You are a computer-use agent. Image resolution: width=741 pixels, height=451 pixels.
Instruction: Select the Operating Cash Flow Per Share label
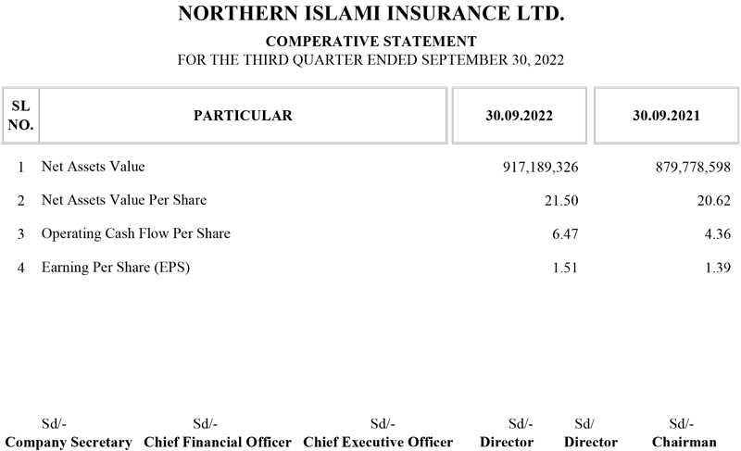(x=136, y=233)
